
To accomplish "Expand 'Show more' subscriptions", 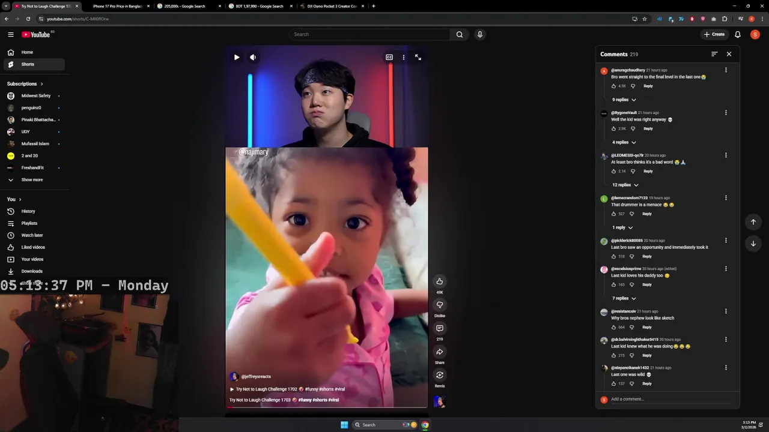I will point(34,180).
